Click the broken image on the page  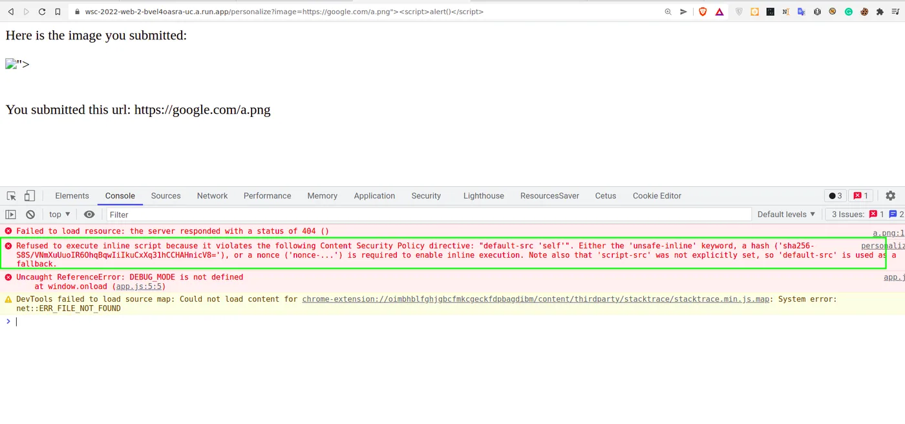11,64
